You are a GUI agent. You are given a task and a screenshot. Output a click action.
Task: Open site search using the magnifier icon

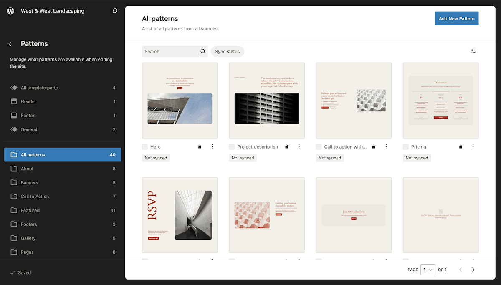(114, 10)
